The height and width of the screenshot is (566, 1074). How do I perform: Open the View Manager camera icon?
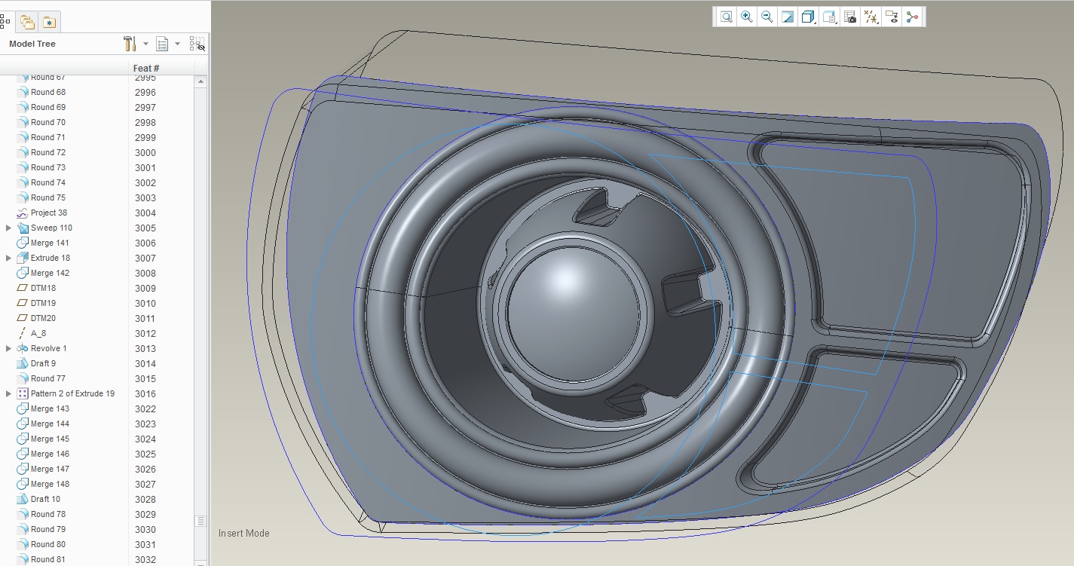(850, 17)
